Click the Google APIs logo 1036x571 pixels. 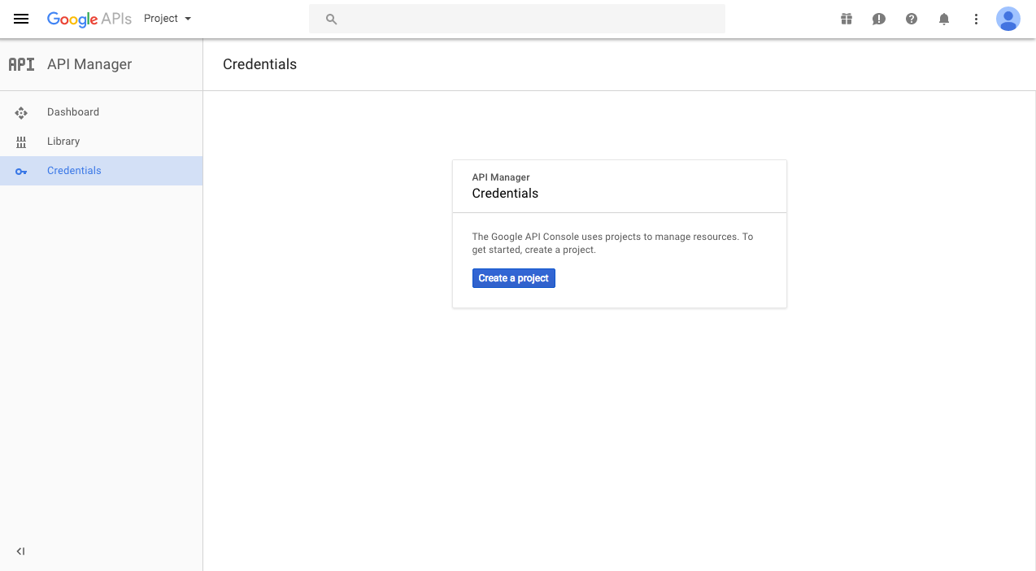[x=89, y=19]
